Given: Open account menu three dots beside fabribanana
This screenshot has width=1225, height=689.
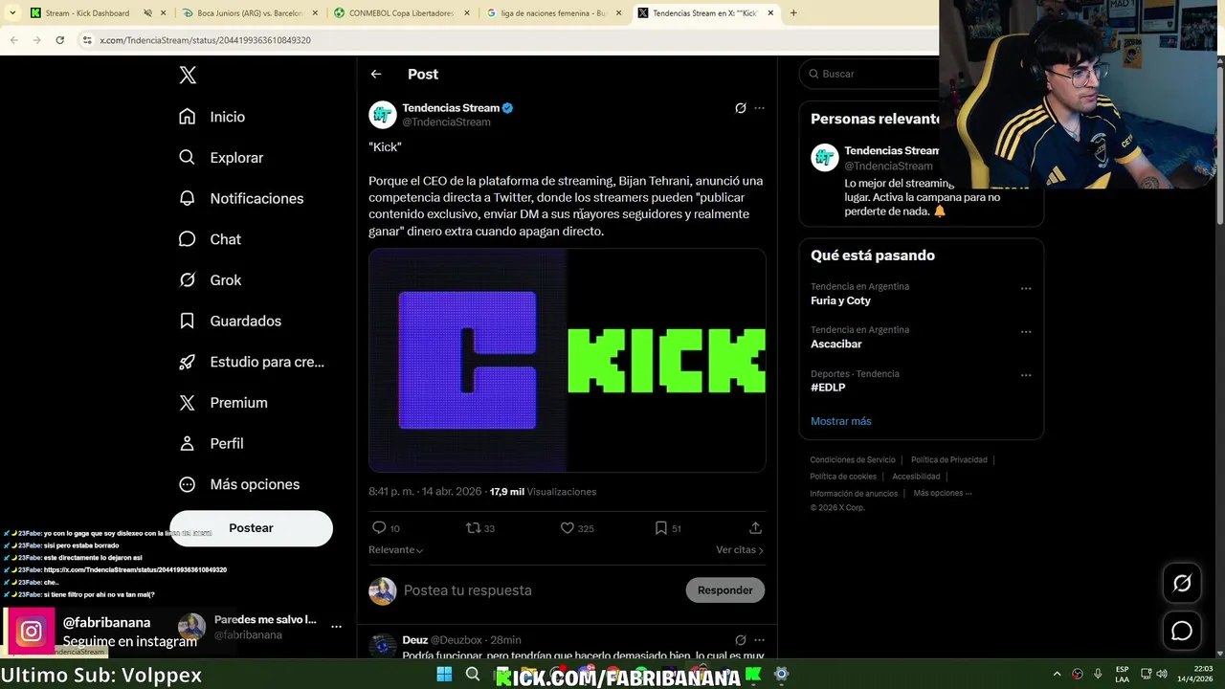Looking at the screenshot, I should (x=336, y=627).
